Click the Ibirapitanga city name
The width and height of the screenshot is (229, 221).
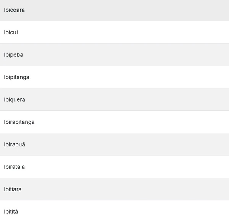19,122
